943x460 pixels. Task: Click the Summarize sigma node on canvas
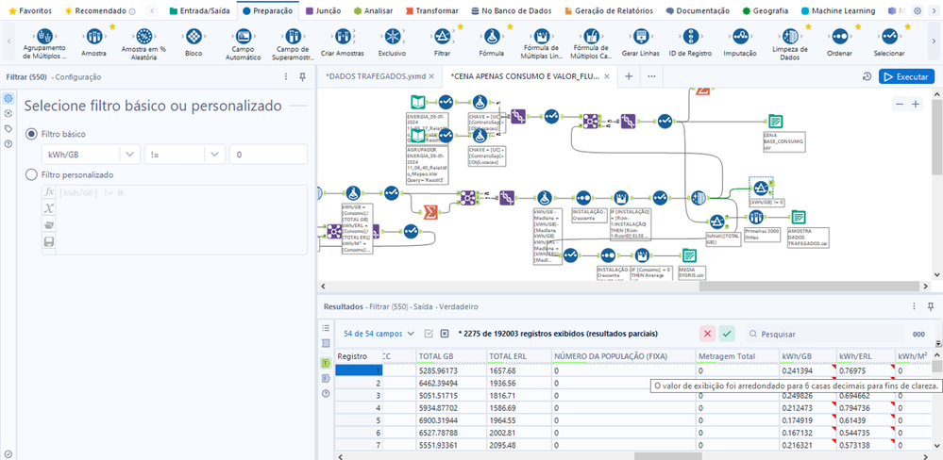(430, 212)
